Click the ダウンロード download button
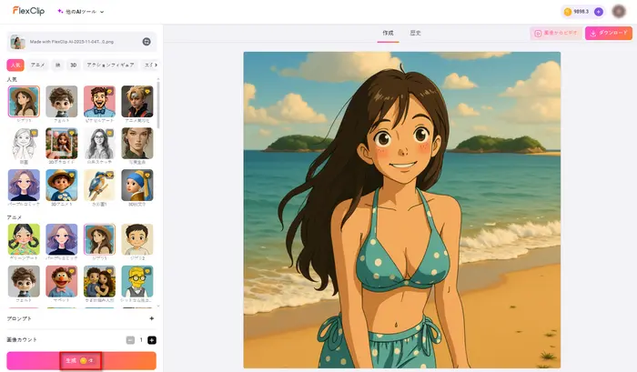This screenshot has height=372, width=637. click(x=608, y=33)
